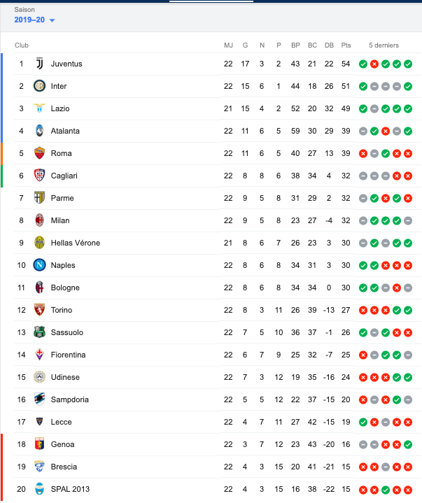Click the Juventus club crest icon
This screenshot has width=422, height=503.
coord(39,64)
